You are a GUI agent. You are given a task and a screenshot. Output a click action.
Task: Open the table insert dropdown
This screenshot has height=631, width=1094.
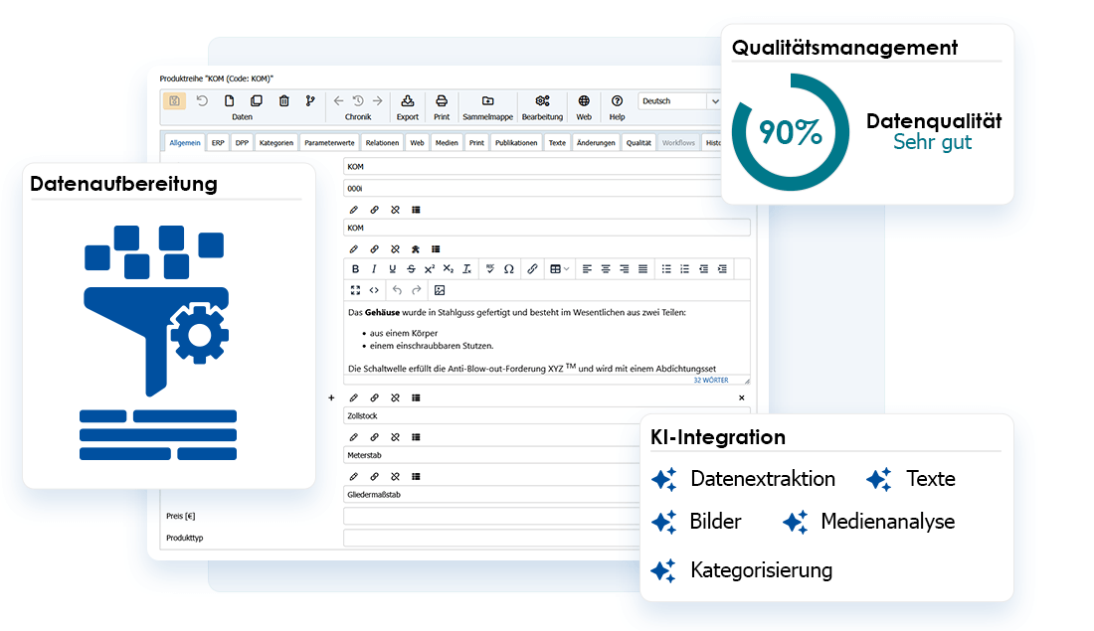point(560,269)
